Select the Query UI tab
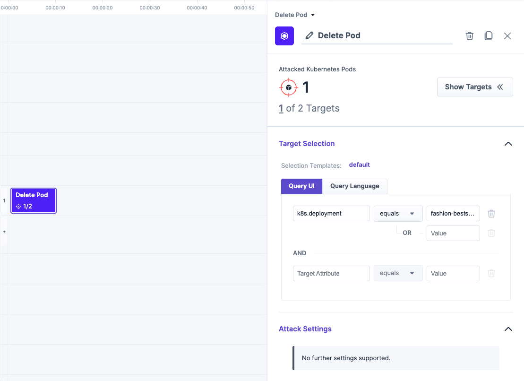The height and width of the screenshot is (381, 524). (x=301, y=186)
